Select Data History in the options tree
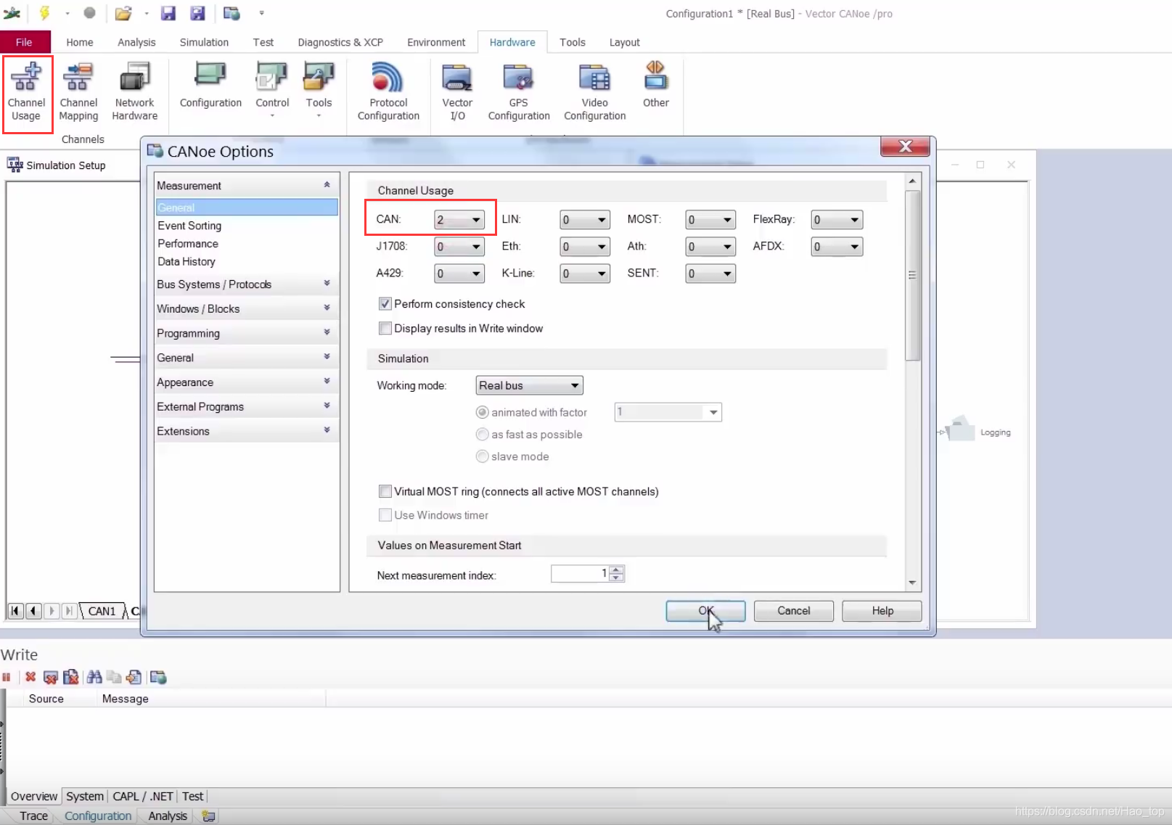1172x825 pixels. pyautogui.click(x=187, y=261)
